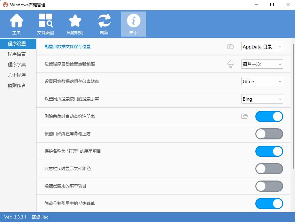Click 蓝点lilac in the status bar
The height and width of the screenshot is (222, 295).
[40, 217]
